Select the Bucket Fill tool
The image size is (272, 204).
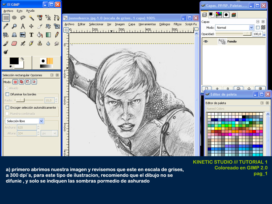coord(40,35)
